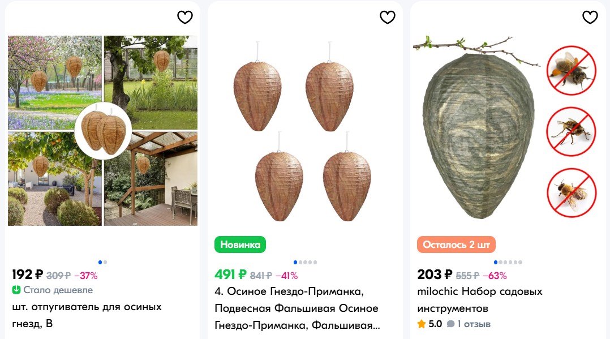Open 'отпугиватель для осиных гнезд' product title
This screenshot has width=610, height=339.
(x=87, y=315)
